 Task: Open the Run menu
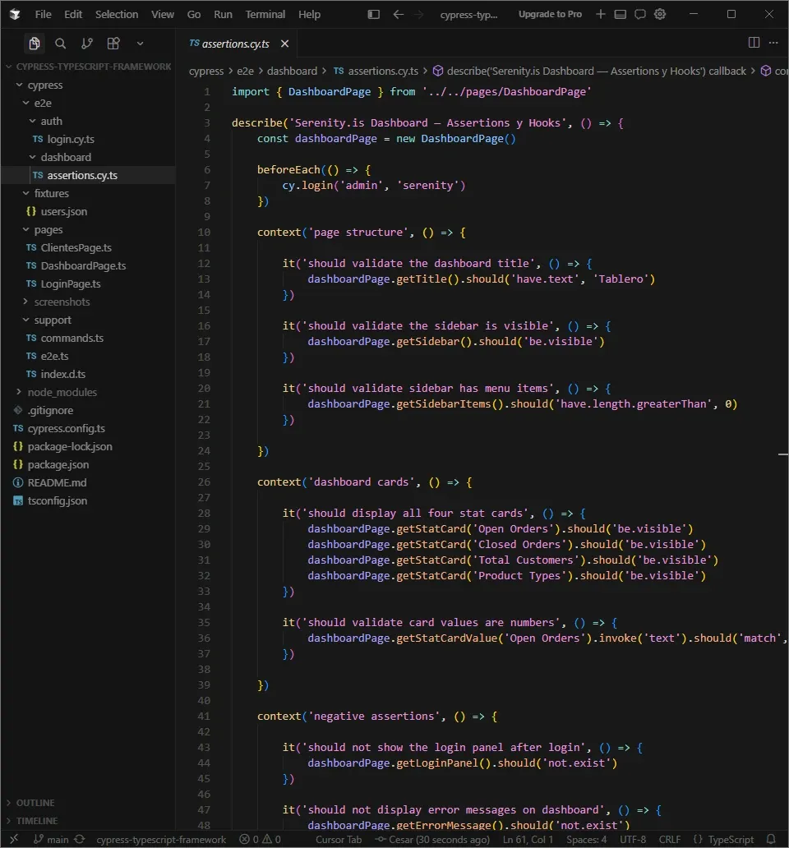223,14
